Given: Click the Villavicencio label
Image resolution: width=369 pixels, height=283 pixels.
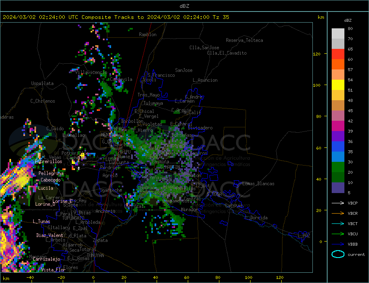Looking at the screenshot, I should tap(91, 72).
